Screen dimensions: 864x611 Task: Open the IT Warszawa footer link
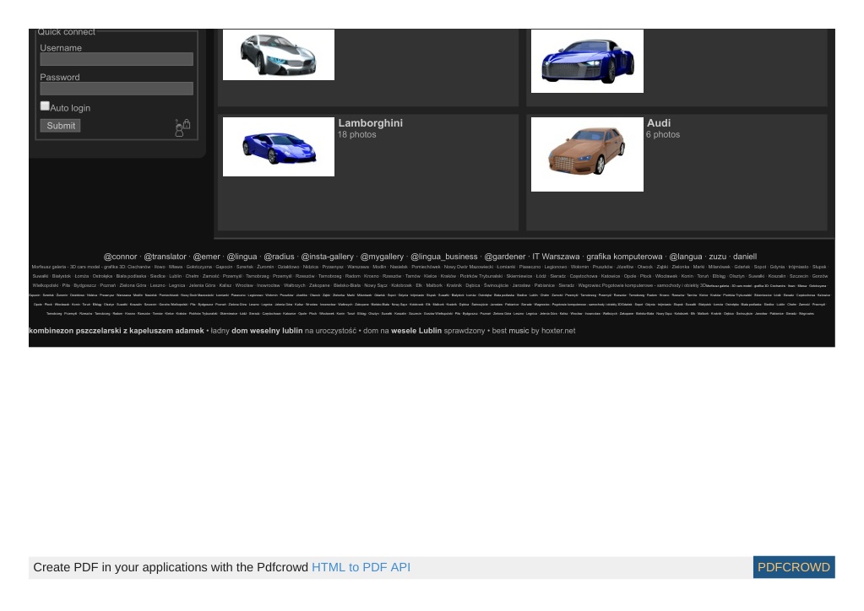click(x=556, y=257)
